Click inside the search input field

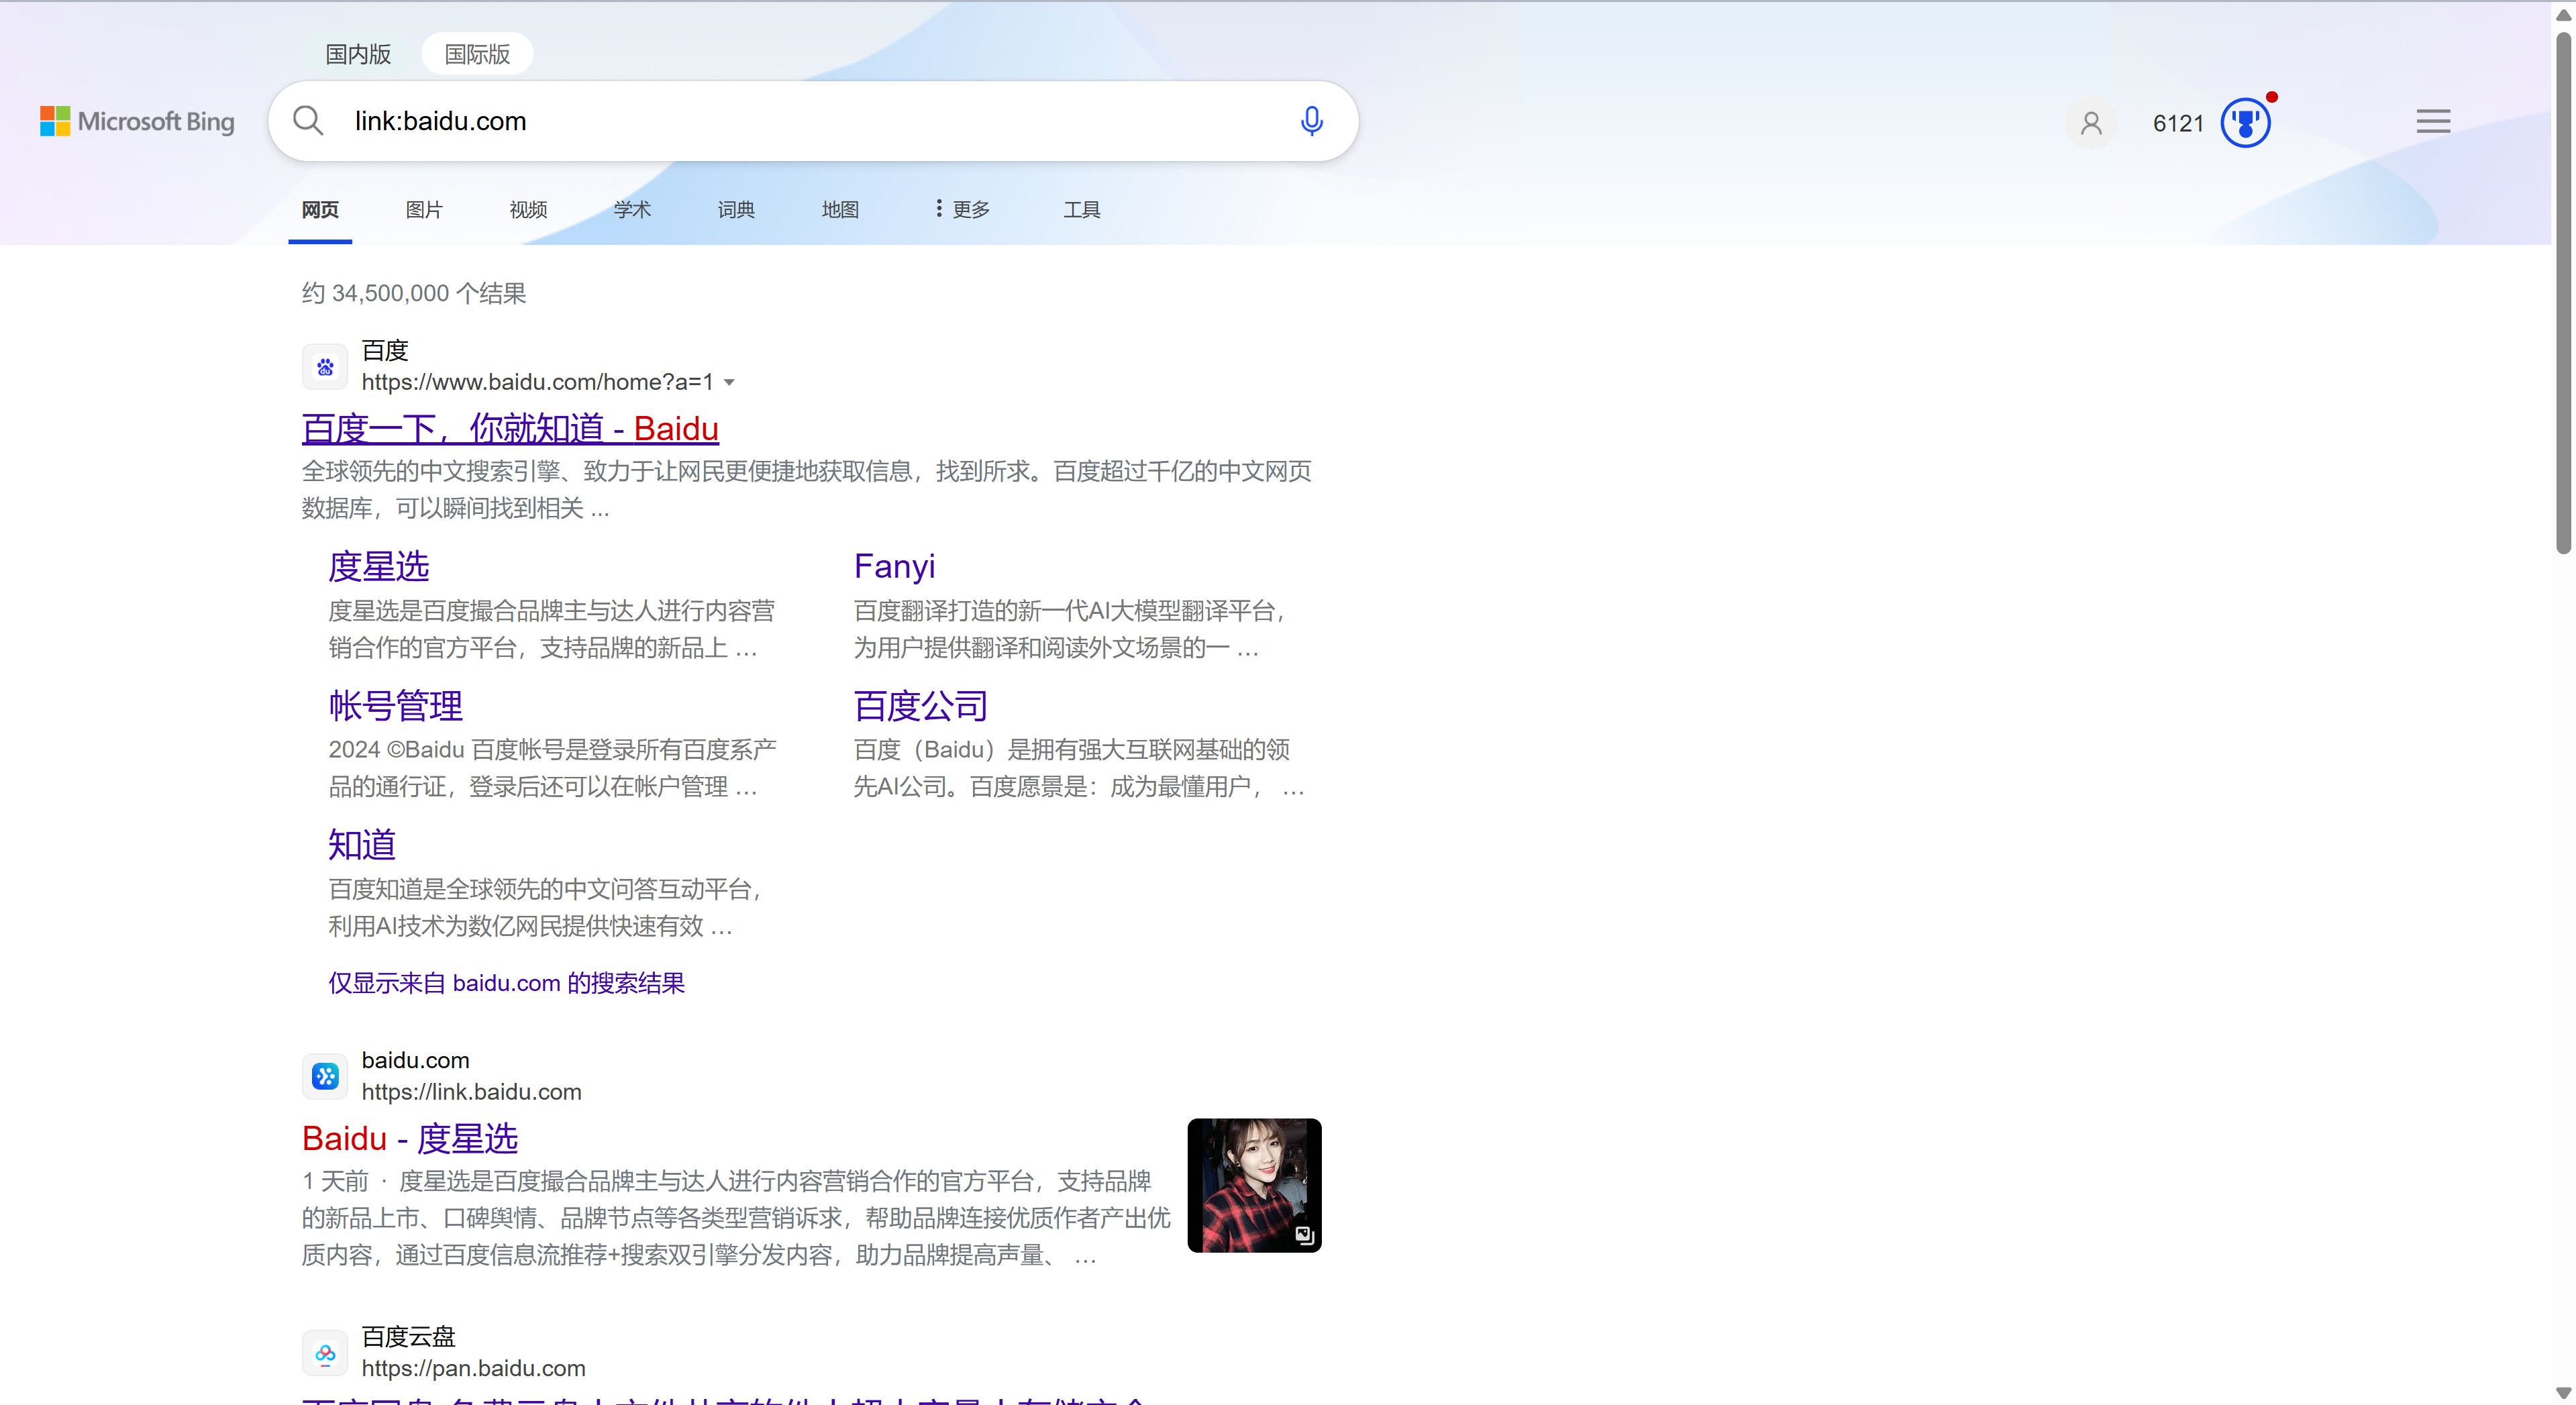700,121
